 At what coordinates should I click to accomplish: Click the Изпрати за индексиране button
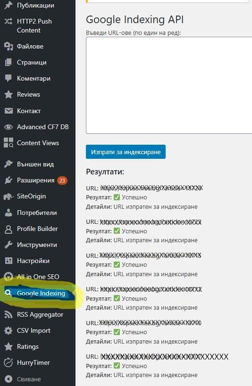tap(126, 152)
